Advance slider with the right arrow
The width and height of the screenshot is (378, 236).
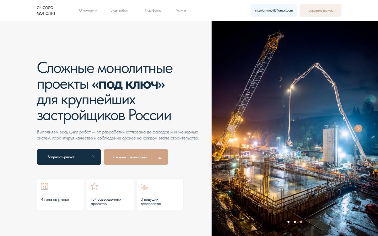(358, 128)
